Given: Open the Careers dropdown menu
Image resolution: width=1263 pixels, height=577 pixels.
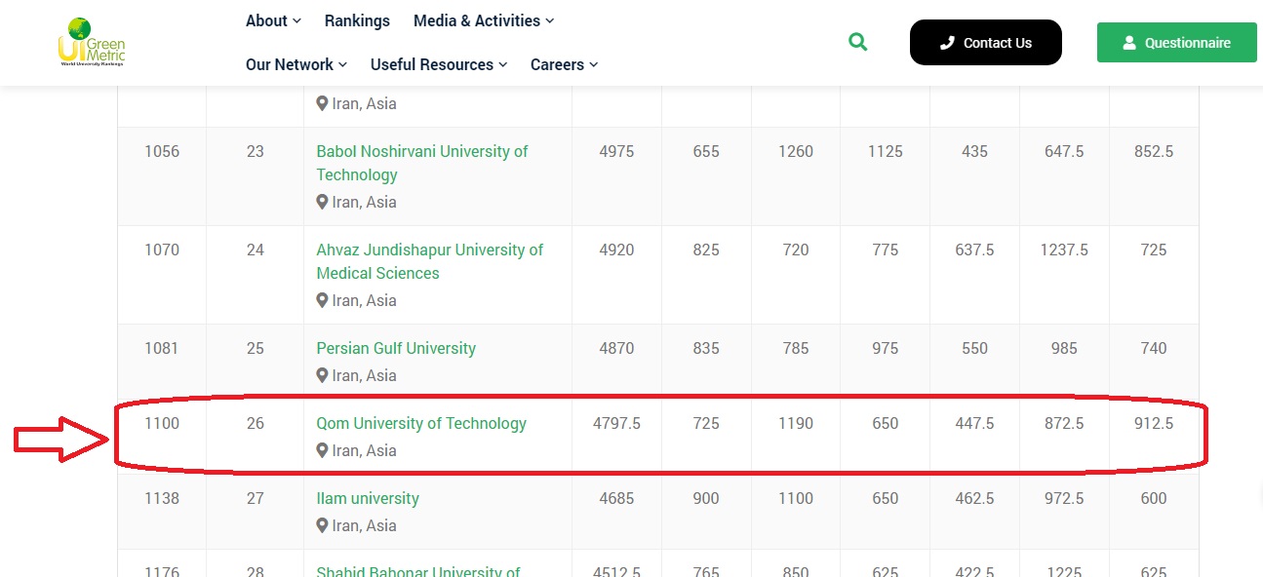Looking at the screenshot, I should click(564, 64).
